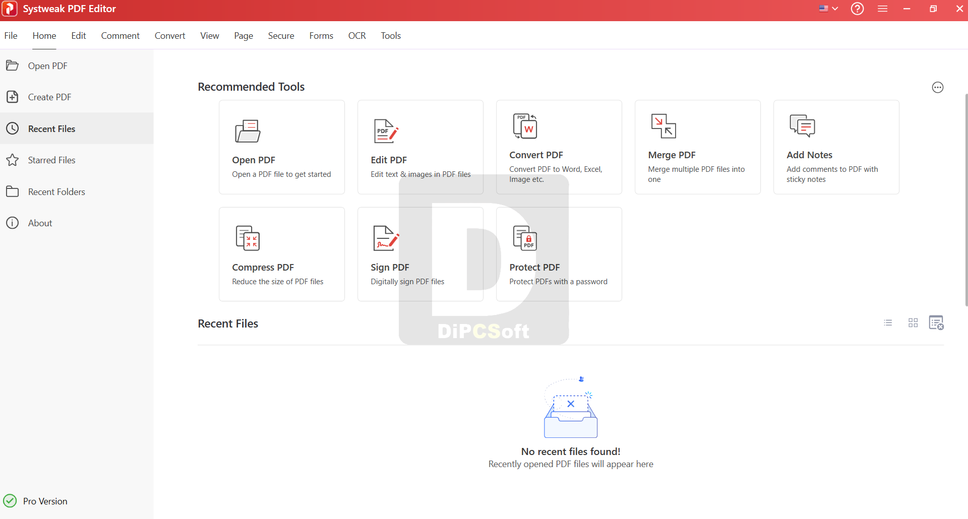Open the Convert tab
Viewport: 968px width, 519px height.
click(170, 36)
